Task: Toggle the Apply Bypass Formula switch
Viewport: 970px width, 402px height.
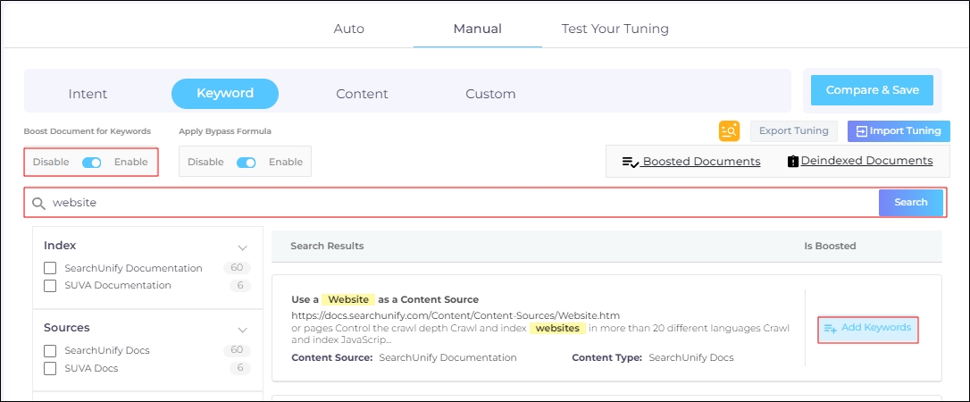Action: [246, 163]
